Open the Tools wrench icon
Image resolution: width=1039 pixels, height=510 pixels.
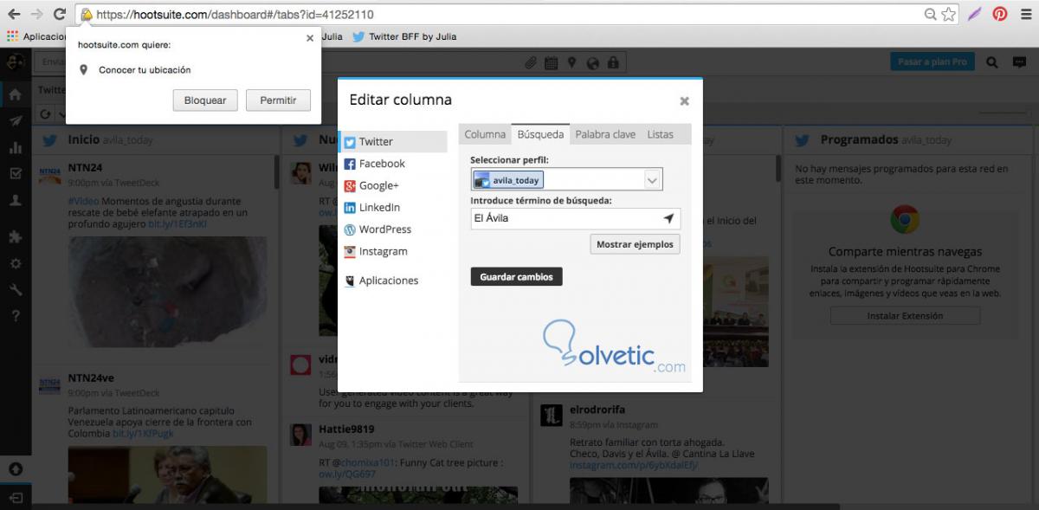point(15,289)
